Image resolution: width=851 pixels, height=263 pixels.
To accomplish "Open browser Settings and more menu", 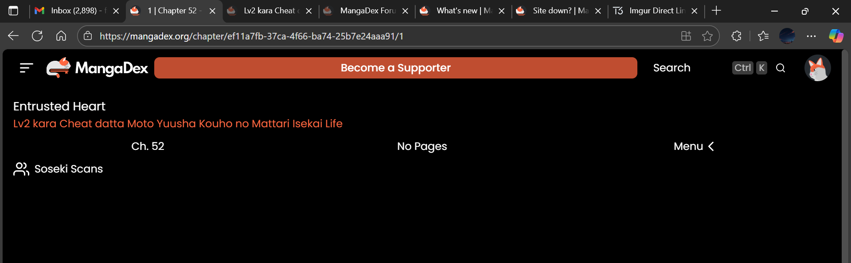I will point(811,36).
